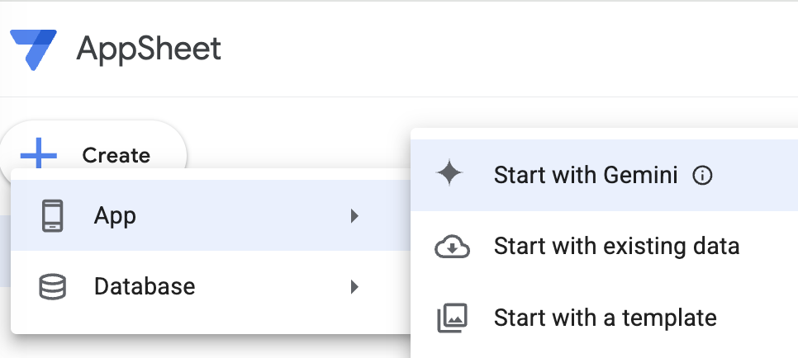This screenshot has height=358, width=798.
Task: Click the AppSheet logo icon
Action: [x=33, y=50]
